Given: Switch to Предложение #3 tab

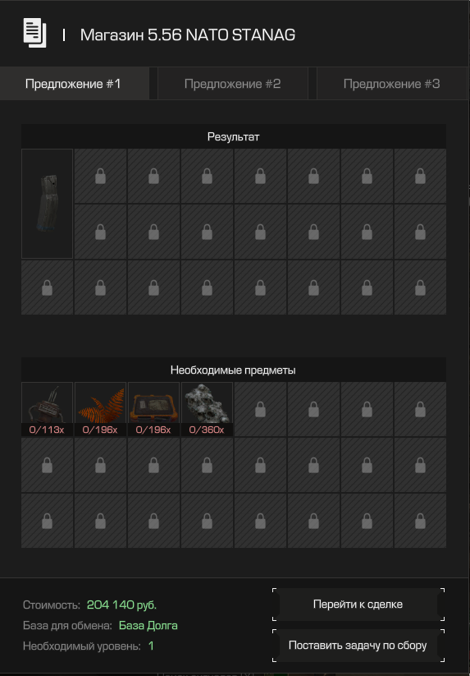Looking at the screenshot, I should coord(392,84).
